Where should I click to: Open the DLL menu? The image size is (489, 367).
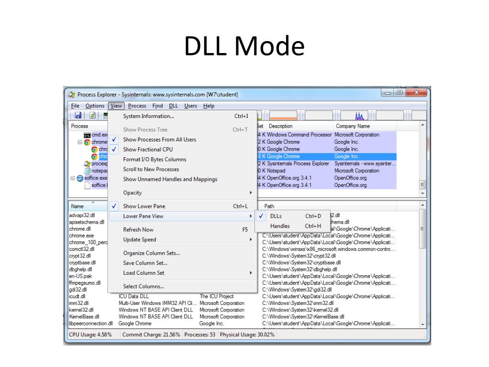173,106
